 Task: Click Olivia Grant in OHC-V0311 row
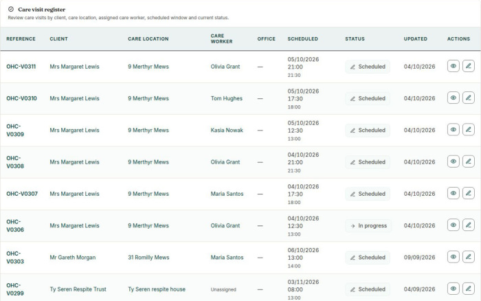225,67
